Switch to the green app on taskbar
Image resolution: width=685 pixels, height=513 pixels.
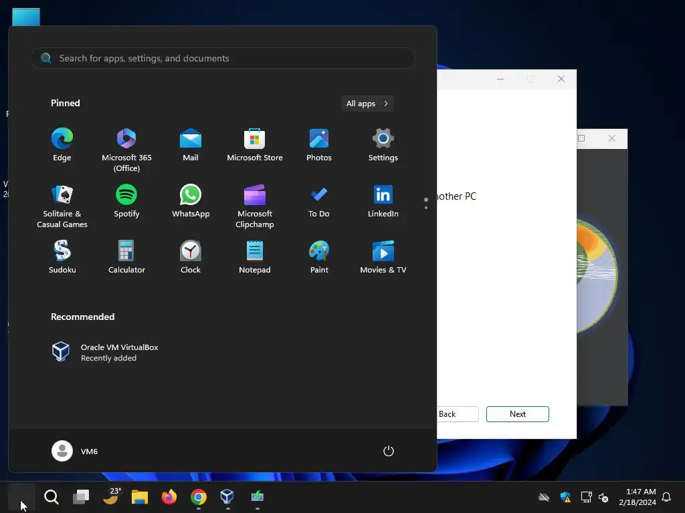[x=258, y=497]
